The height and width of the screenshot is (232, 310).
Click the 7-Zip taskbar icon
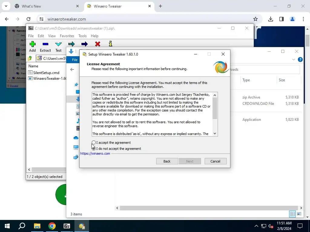(67, 226)
